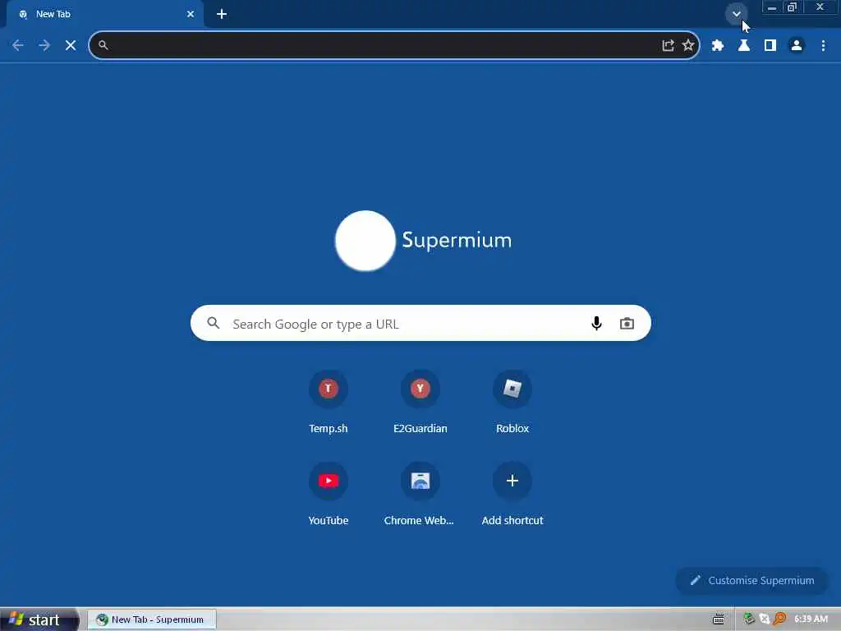Search by image with the camera icon

pyautogui.click(x=627, y=324)
